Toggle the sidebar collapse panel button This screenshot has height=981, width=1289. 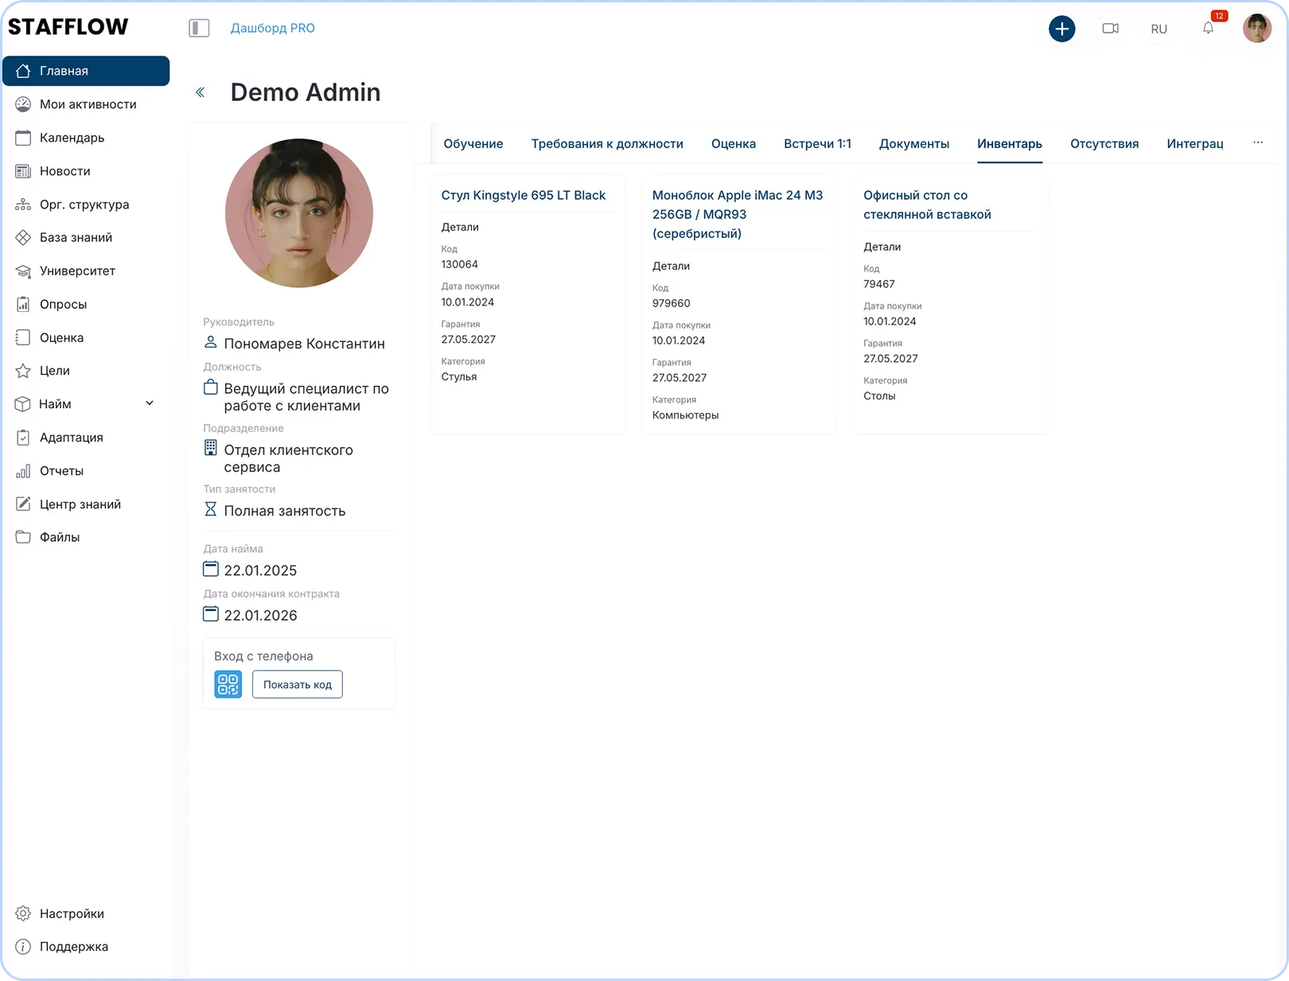point(199,29)
